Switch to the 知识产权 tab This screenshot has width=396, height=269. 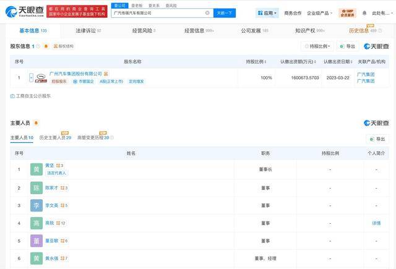pyautogui.click(x=308, y=30)
